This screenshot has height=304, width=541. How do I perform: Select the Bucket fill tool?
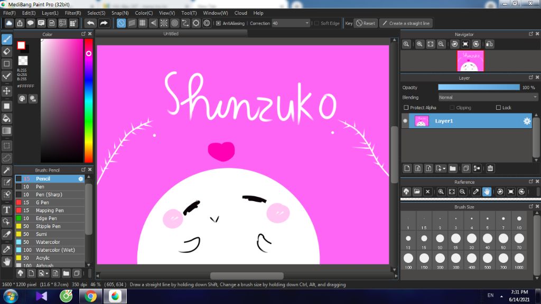[x=7, y=119]
